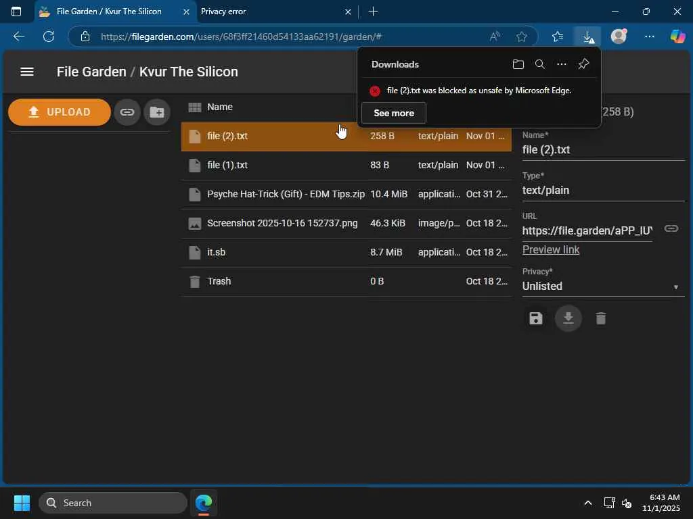Show hidden system tray icons

pos(588,503)
